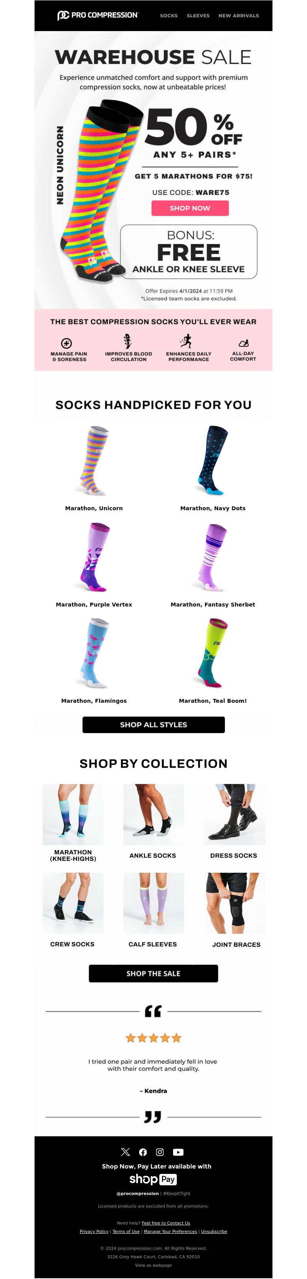Open the Instagram social icon

coord(160,1152)
